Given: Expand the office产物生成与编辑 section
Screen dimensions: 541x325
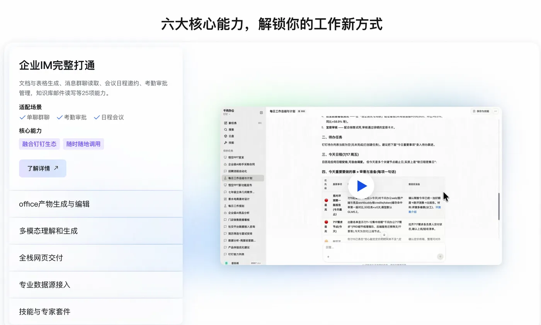Looking at the screenshot, I should pyautogui.click(x=96, y=204).
